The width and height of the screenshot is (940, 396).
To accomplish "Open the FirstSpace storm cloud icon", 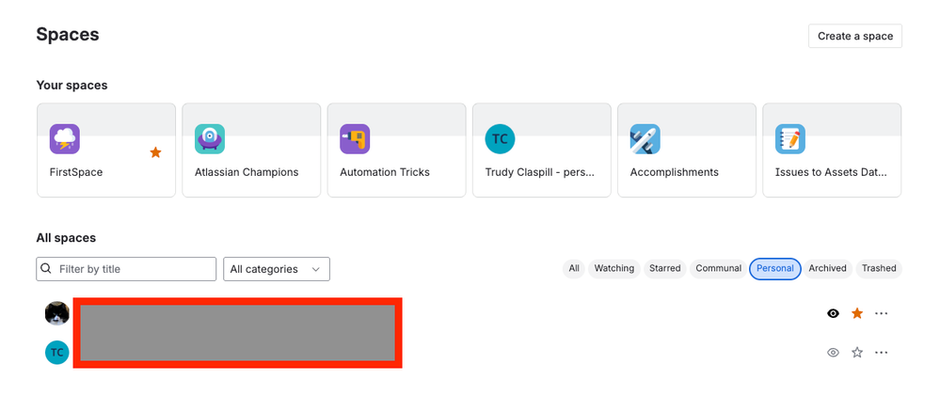I will (x=65, y=139).
